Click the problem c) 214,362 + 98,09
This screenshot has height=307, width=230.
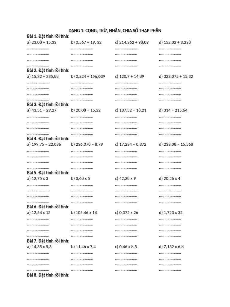(132, 42)
